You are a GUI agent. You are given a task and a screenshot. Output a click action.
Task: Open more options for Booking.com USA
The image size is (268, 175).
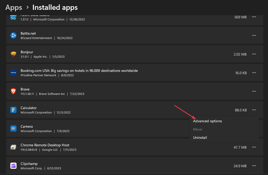254,73
